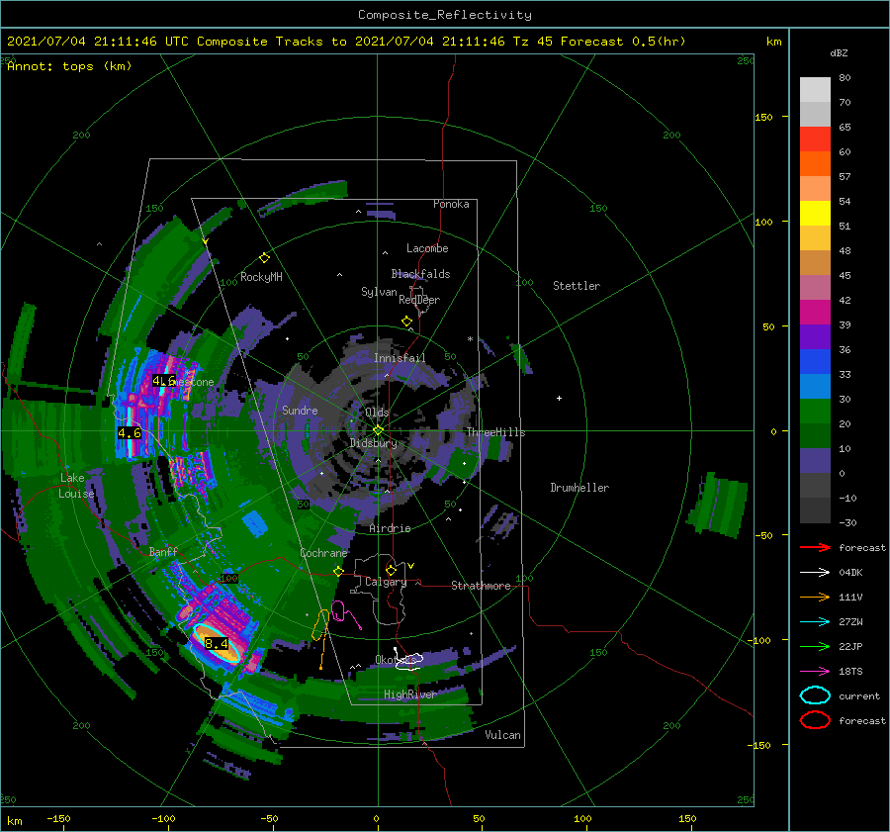Click the Drumheller city label

point(579,488)
